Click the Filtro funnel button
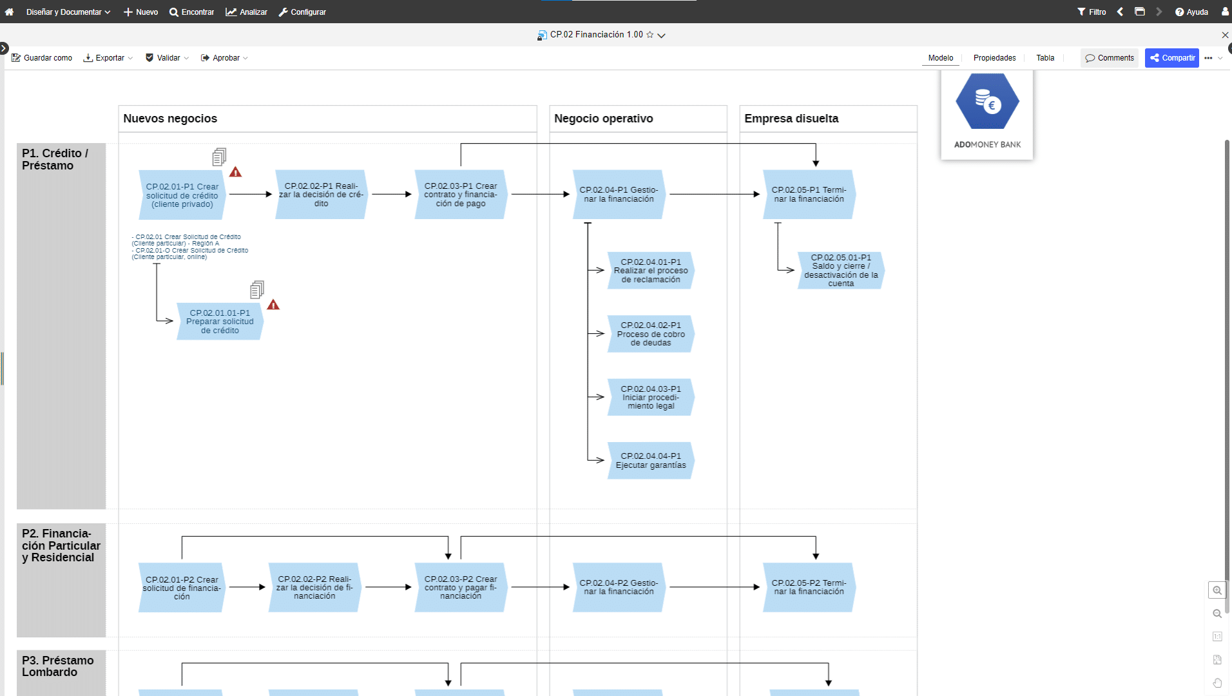The image size is (1232, 696). point(1092,12)
